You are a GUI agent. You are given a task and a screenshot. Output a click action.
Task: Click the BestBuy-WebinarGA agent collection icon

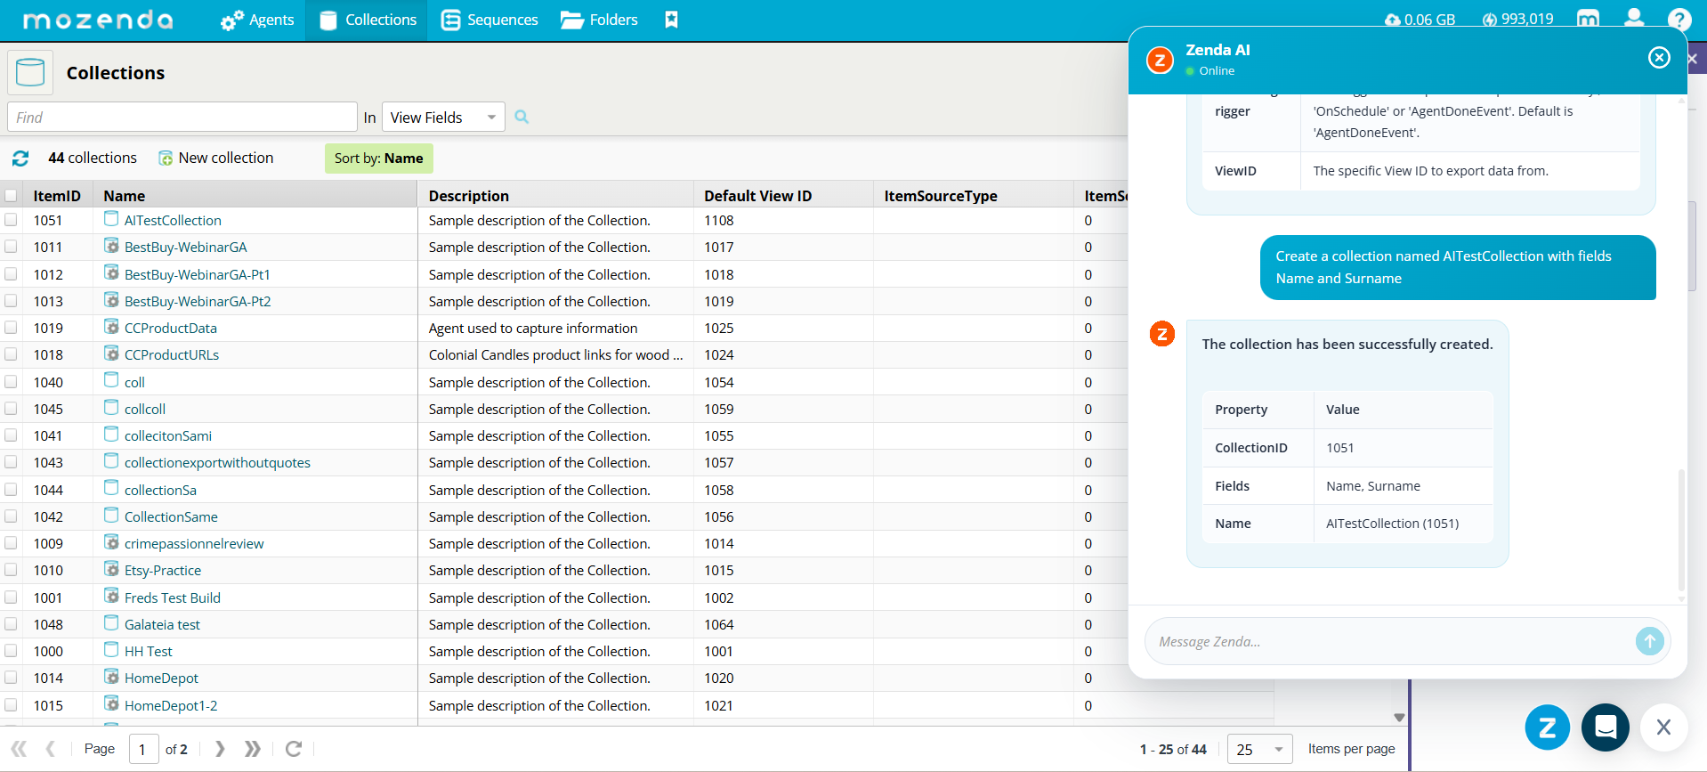[x=111, y=246]
